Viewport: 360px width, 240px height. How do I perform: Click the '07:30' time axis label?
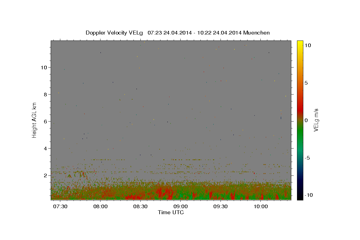pyautogui.click(x=61, y=206)
